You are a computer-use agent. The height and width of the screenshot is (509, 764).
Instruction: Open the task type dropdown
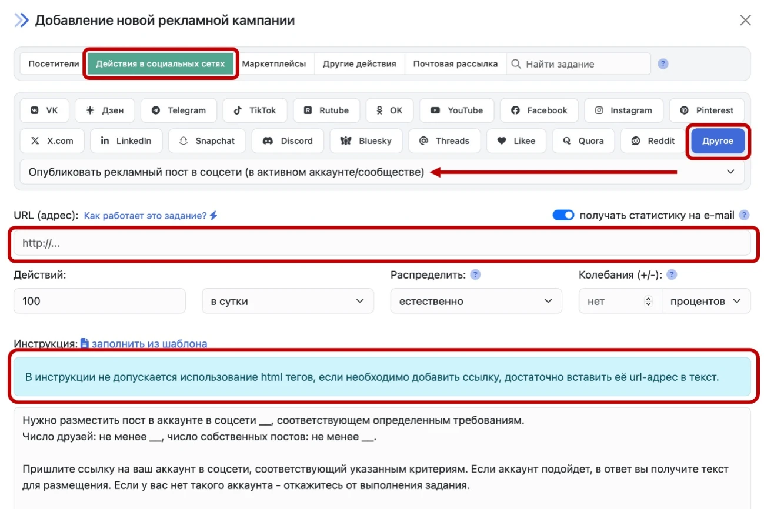[x=382, y=172]
